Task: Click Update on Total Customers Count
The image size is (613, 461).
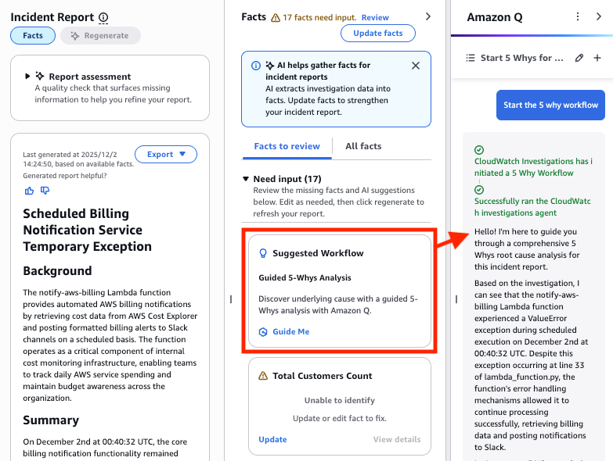Action: tap(272, 439)
